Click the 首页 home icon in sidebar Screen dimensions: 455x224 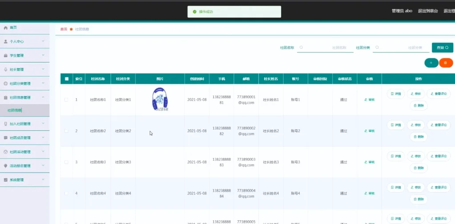[x=6, y=28]
